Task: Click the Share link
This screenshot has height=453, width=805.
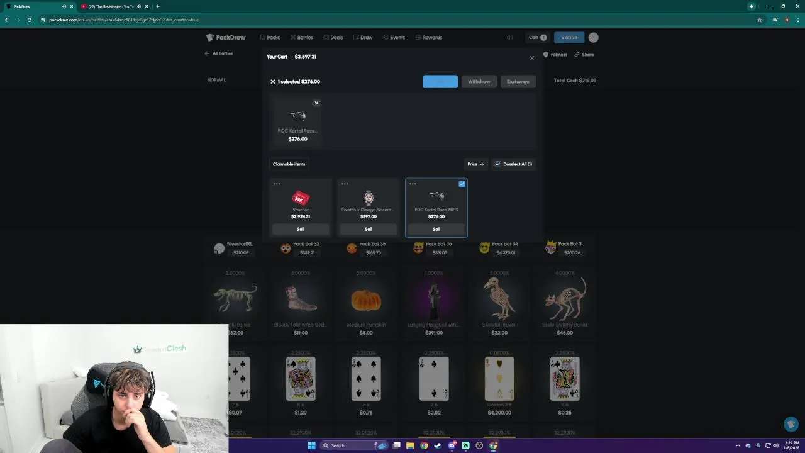Action: click(x=584, y=55)
